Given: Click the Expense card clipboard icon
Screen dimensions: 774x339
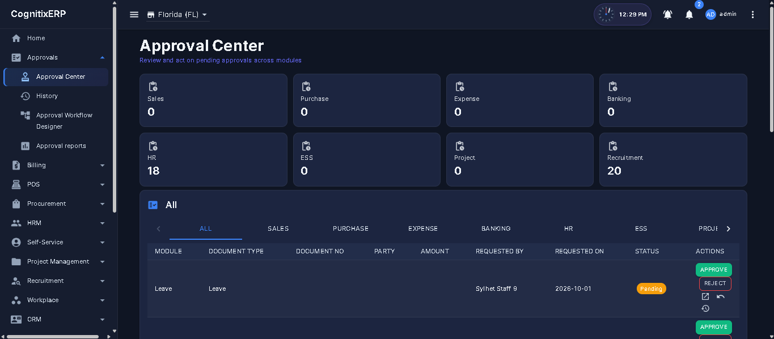Looking at the screenshot, I should [x=460, y=87].
